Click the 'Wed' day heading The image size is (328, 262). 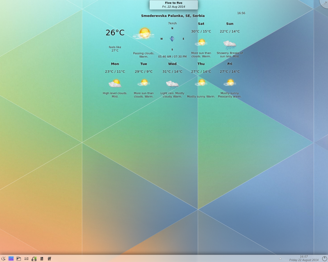[172, 64]
